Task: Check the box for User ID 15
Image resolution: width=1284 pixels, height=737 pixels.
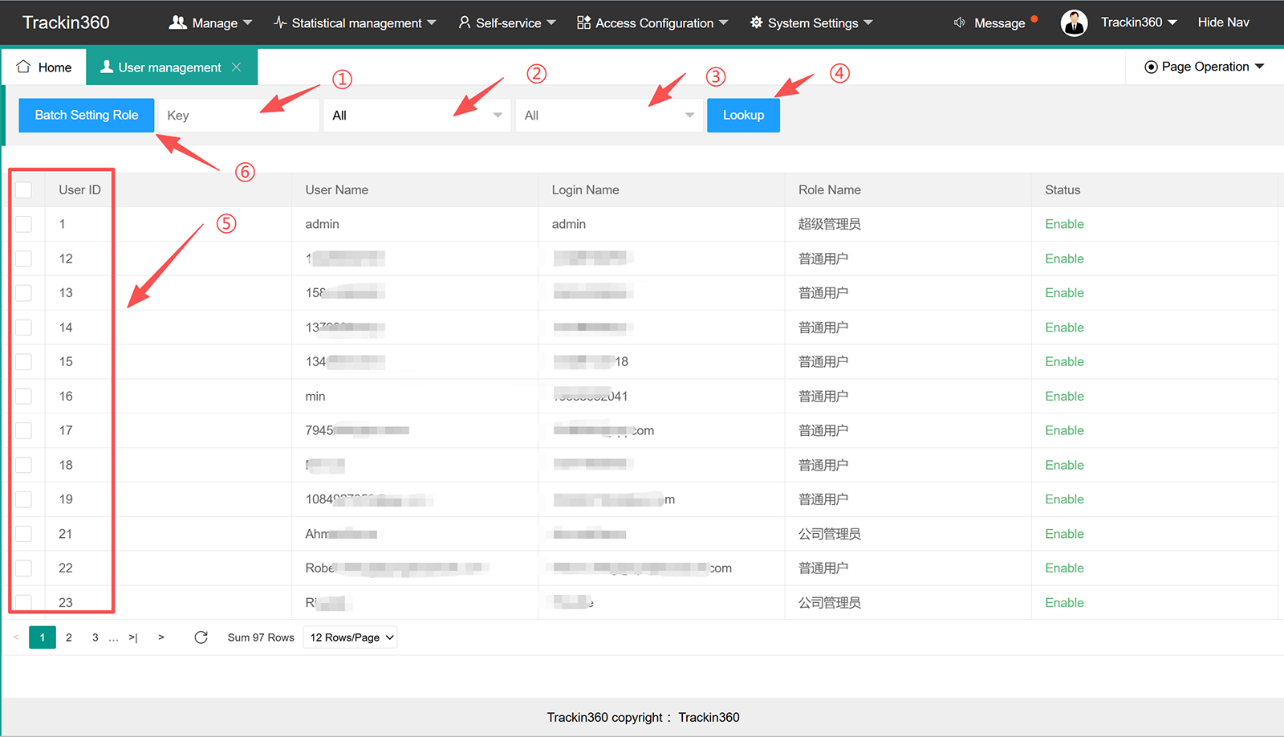Action: pyautogui.click(x=23, y=362)
